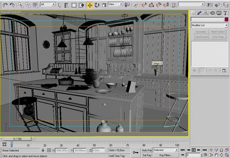Toggle the Selection Lock padlock
This screenshot has height=158, width=230.
click(43, 150)
